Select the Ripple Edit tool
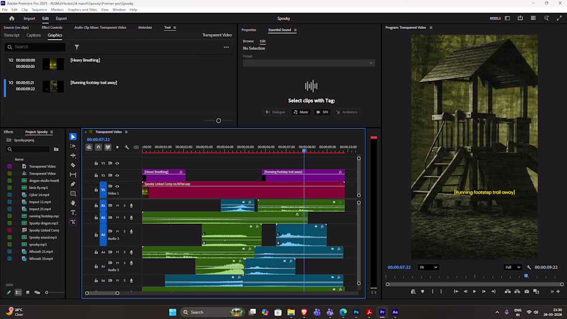 [x=73, y=156]
